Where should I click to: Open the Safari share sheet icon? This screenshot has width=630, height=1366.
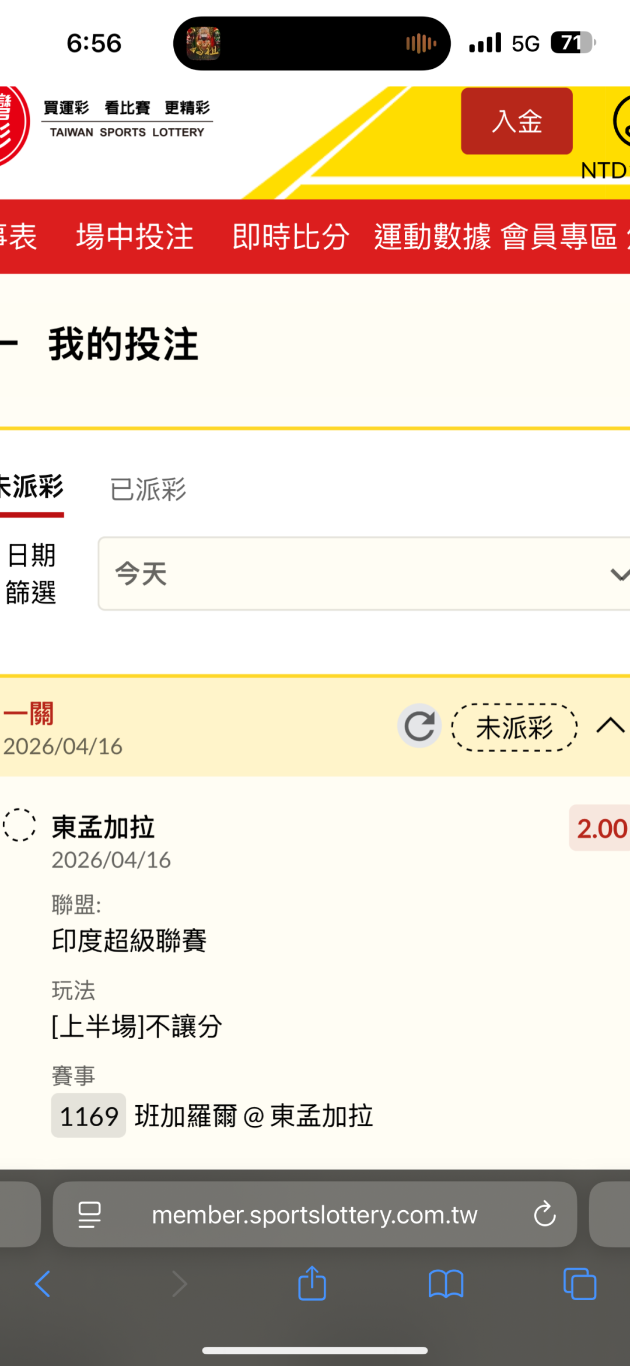coord(312,1284)
